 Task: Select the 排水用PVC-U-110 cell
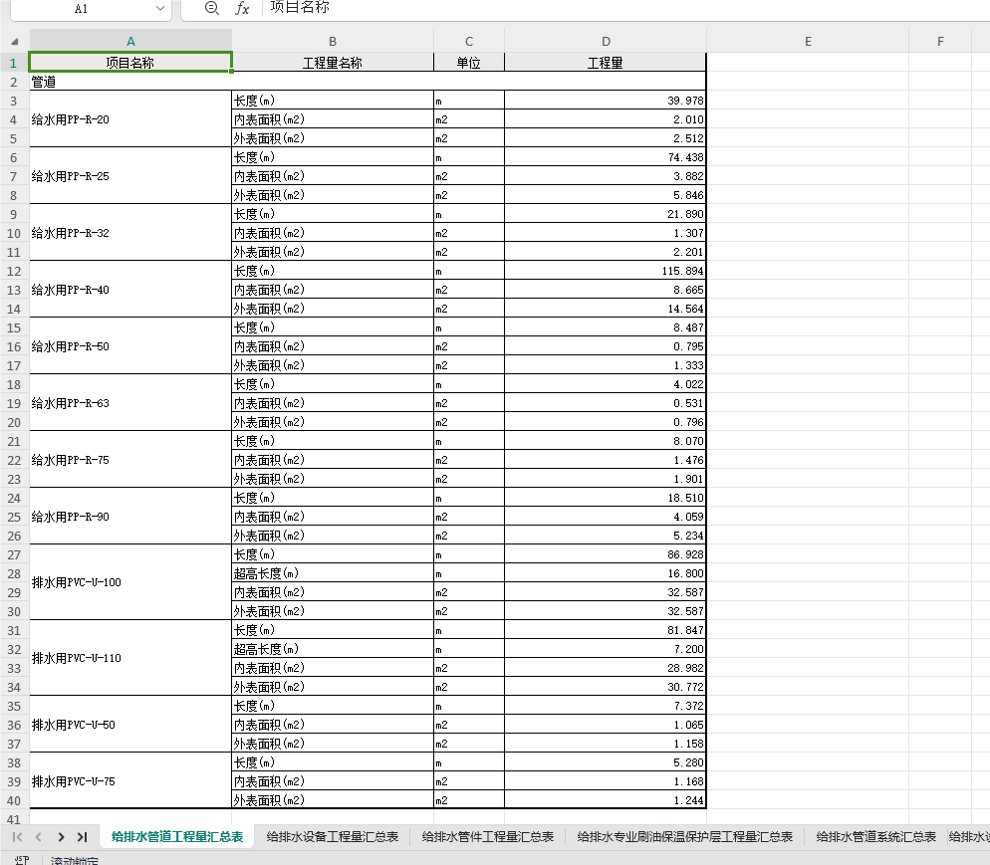130,658
